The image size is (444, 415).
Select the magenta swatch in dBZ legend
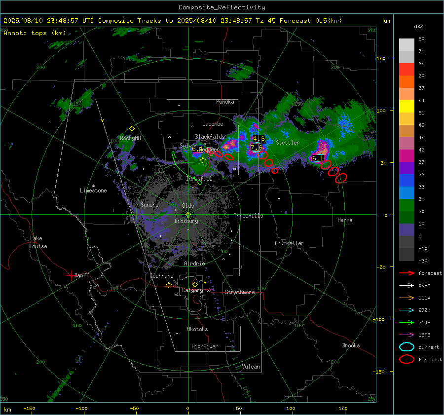(x=407, y=155)
